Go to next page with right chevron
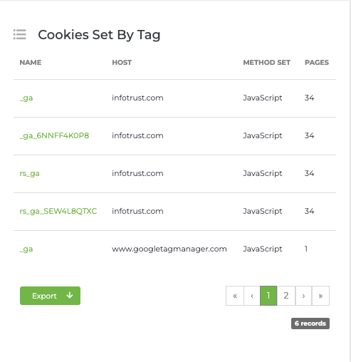Image resolution: width=351 pixels, height=362 pixels. [x=303, y=296]
